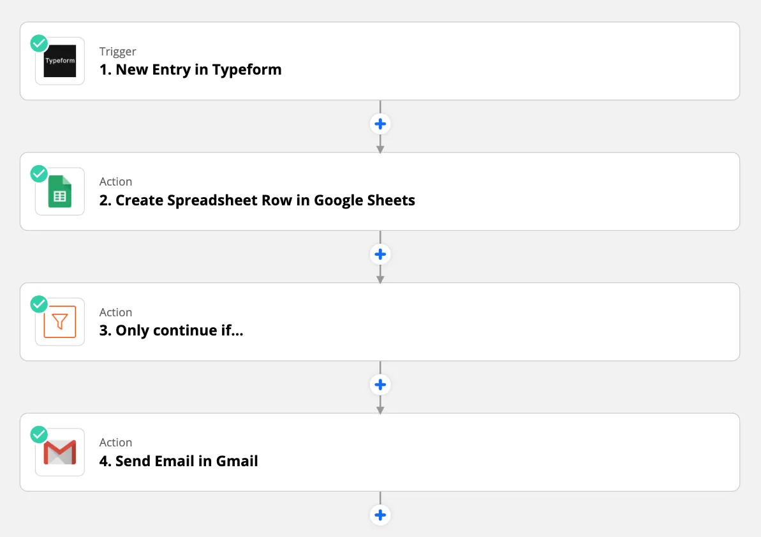761x537 pixels.
Task: Click the green checkmark on the Typeform step
Action: [39, 43]
